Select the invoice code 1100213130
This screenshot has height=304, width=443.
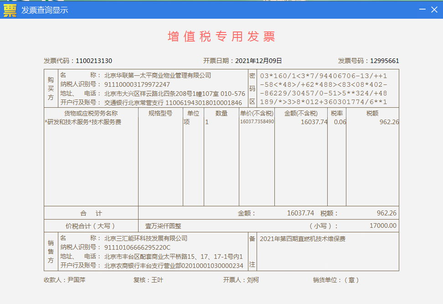(94, 61)
